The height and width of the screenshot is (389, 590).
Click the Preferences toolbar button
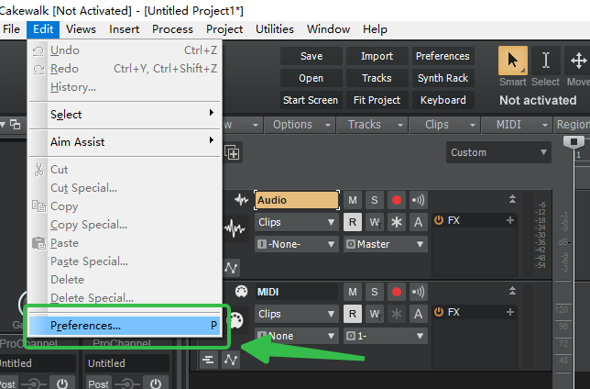(442, 56)
